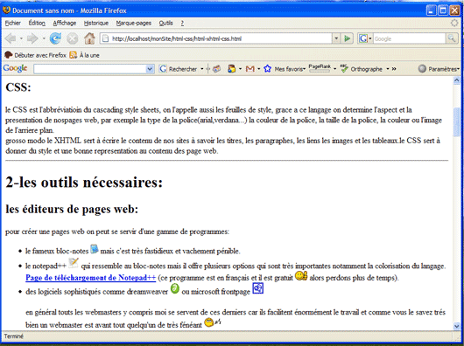Minimize the Firefox window

(x=432, y=10)
